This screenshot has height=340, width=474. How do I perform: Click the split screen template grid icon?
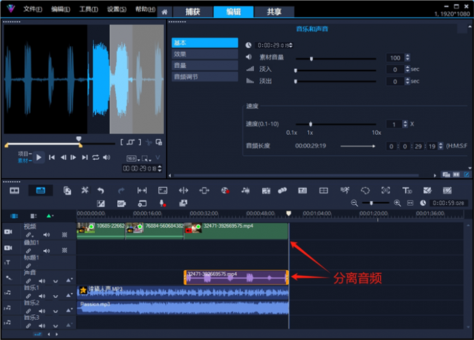[x=323, y=191]
